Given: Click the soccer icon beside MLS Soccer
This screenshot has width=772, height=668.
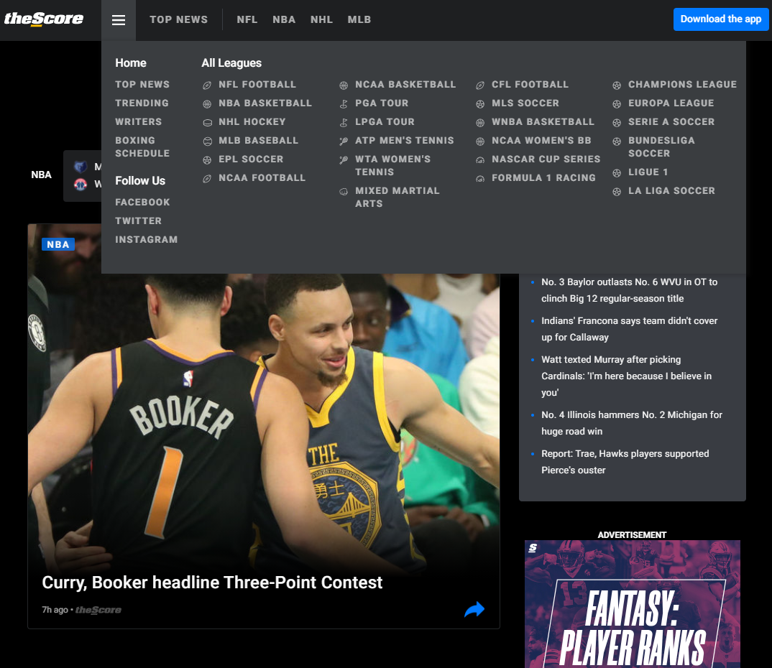Looking at the screenshot, I should [x=480, y=104].
